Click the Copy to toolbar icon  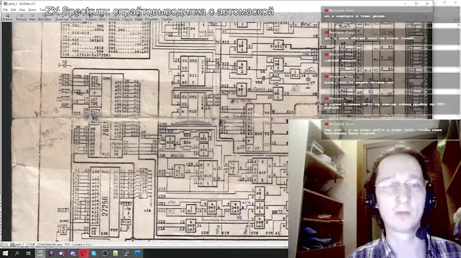[x=126, y=19]
